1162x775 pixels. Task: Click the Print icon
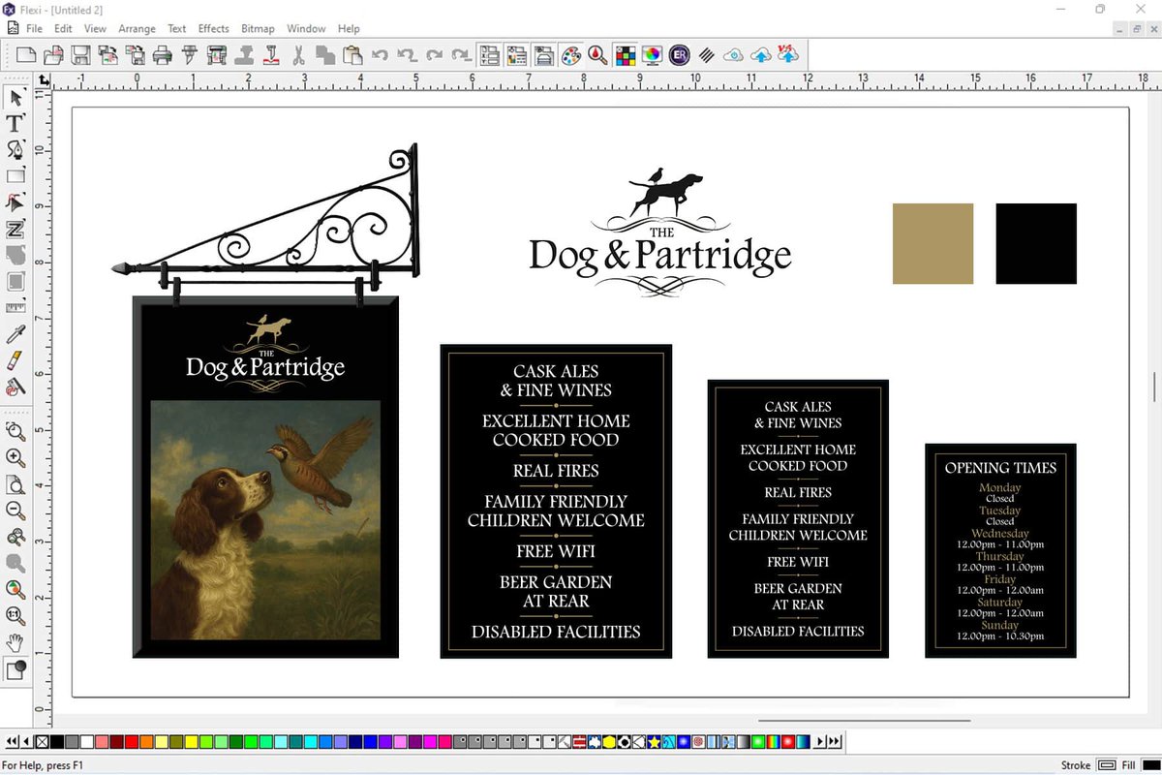tap(161, 55)
